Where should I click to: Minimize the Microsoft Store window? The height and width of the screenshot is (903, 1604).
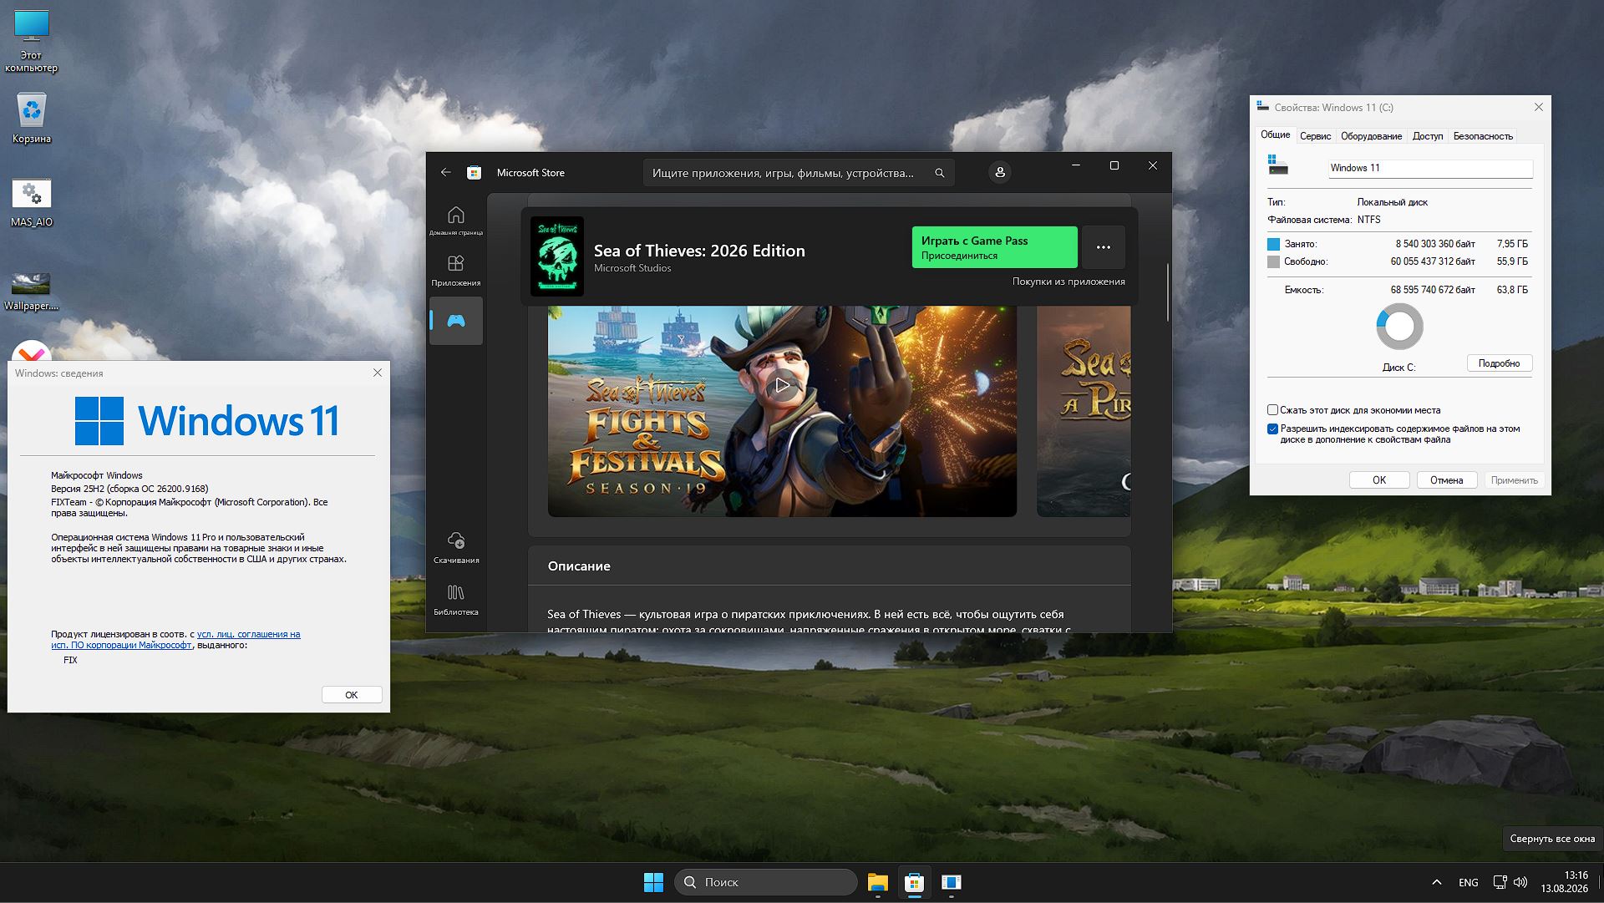pyautogui.click(x=1076, y=165)
